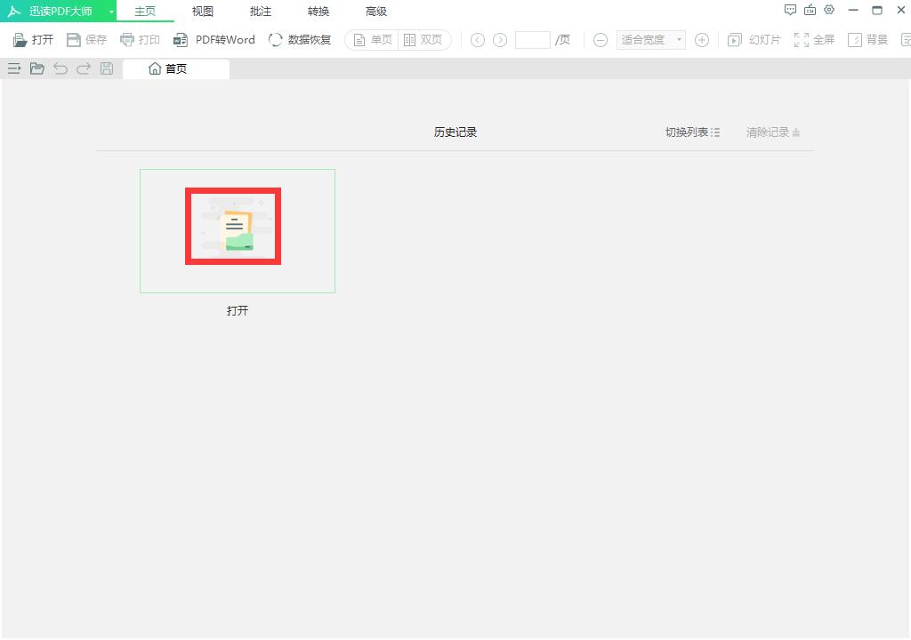This screenshot has width=911, height=640.
Task: Click the zoom out minus icon
Action: click(x=601, y=40)
